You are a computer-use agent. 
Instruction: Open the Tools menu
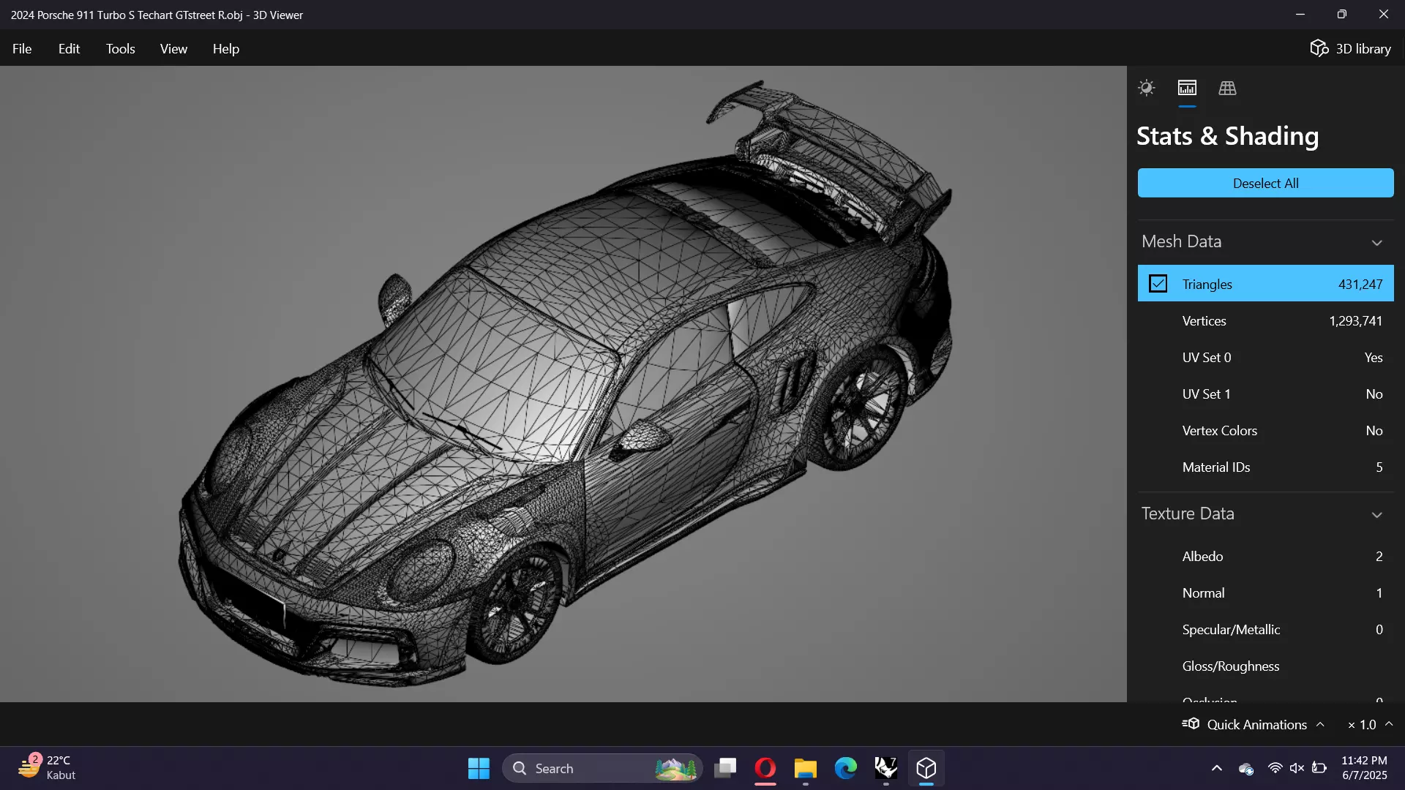121,48
